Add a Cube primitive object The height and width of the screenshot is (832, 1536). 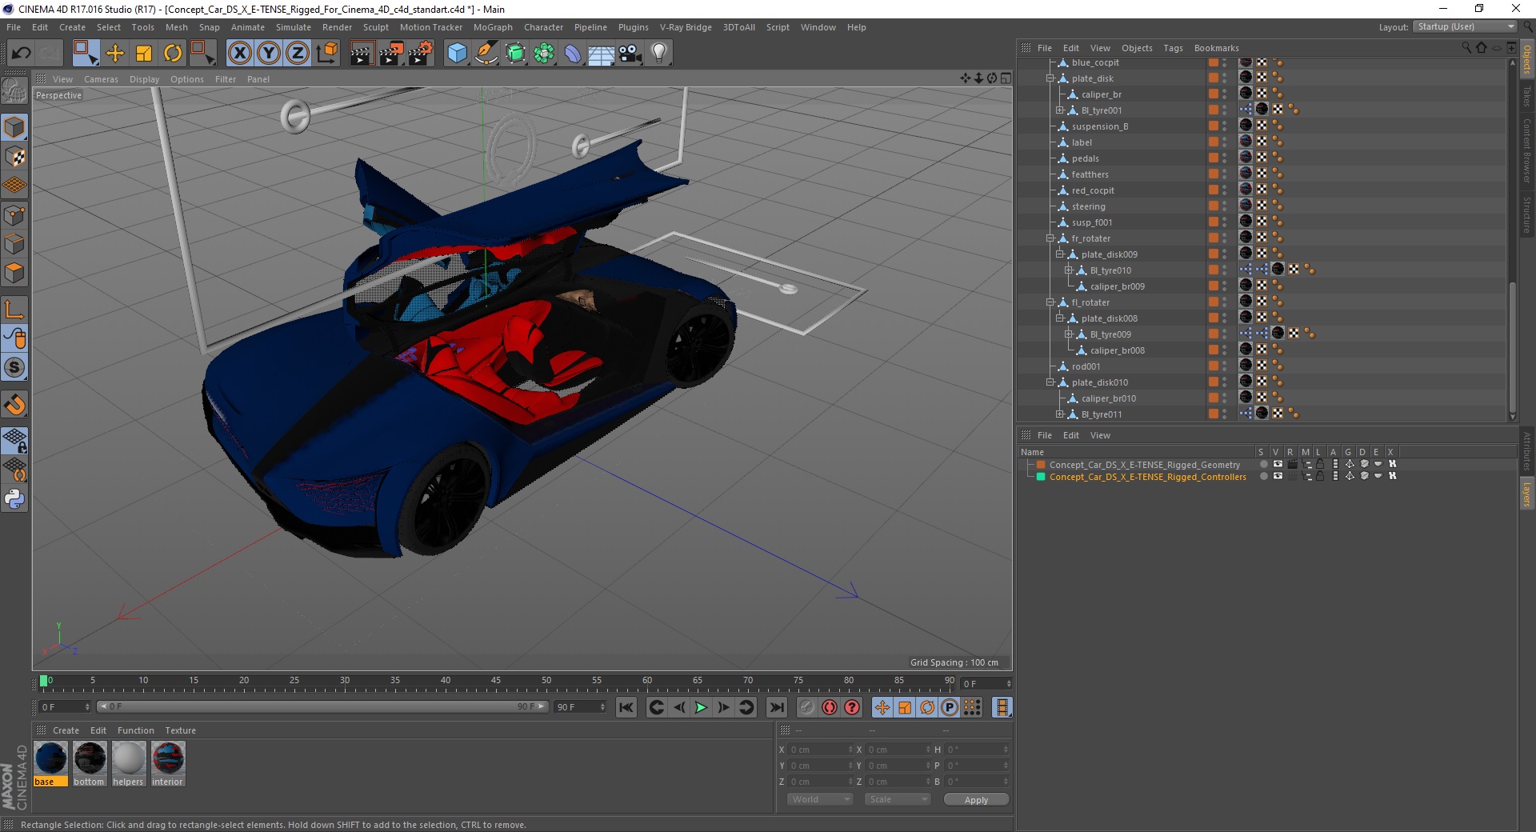[x=457, y=54]
